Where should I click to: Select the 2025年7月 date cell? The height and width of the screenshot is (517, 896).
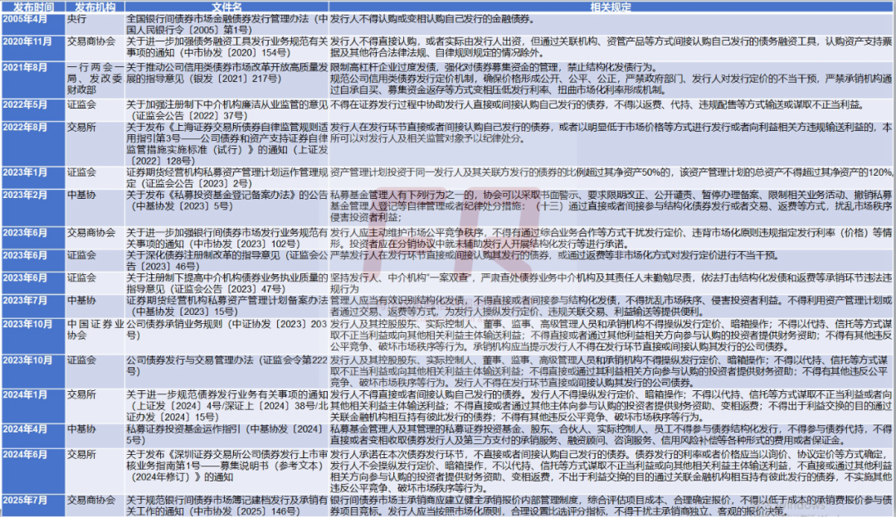25,501
